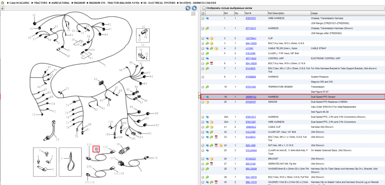Click the box icon in 133738A1 row
The image size is (385, 185).
[212, 38]
